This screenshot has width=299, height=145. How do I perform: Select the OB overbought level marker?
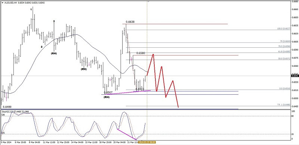(3, 115)
